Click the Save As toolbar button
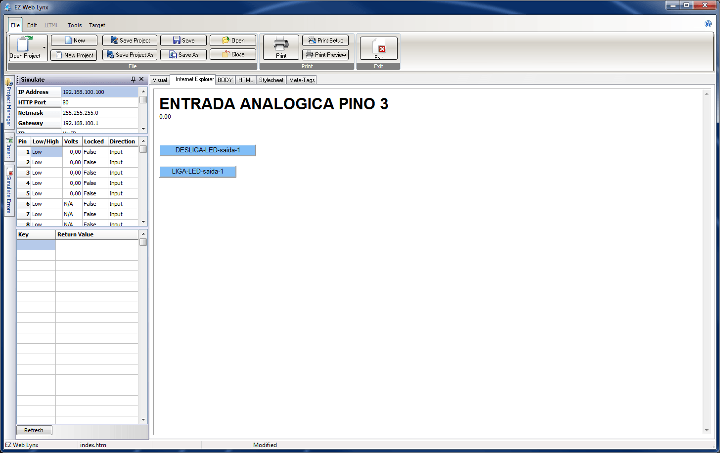720x453 pixels. [183, 55]
